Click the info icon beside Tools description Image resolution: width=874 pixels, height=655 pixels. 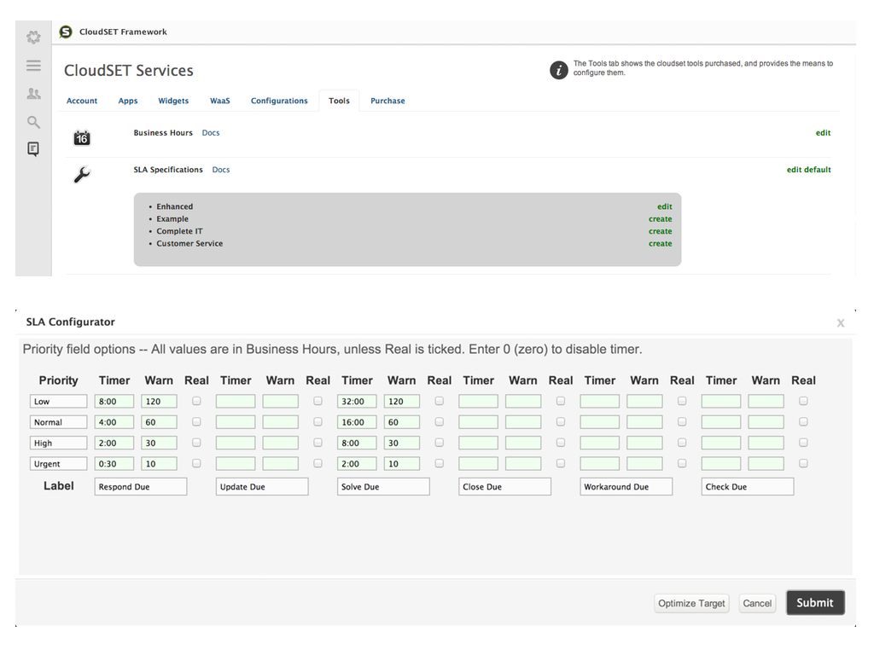(x=559, y=70)
